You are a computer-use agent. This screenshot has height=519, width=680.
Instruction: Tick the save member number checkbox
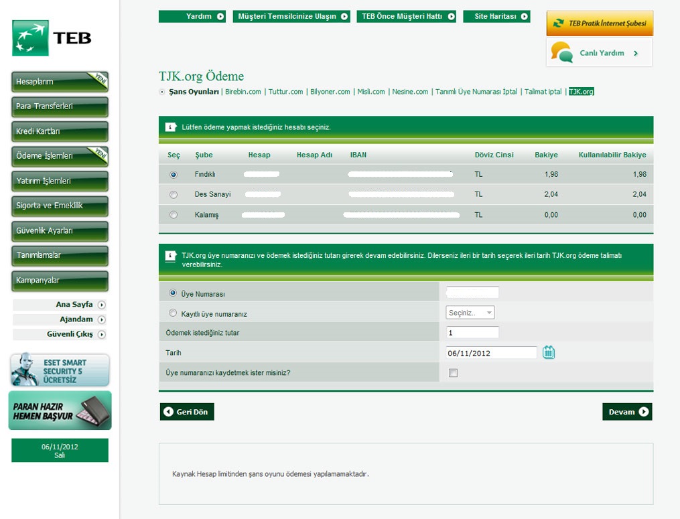click(x=453, y=373)
